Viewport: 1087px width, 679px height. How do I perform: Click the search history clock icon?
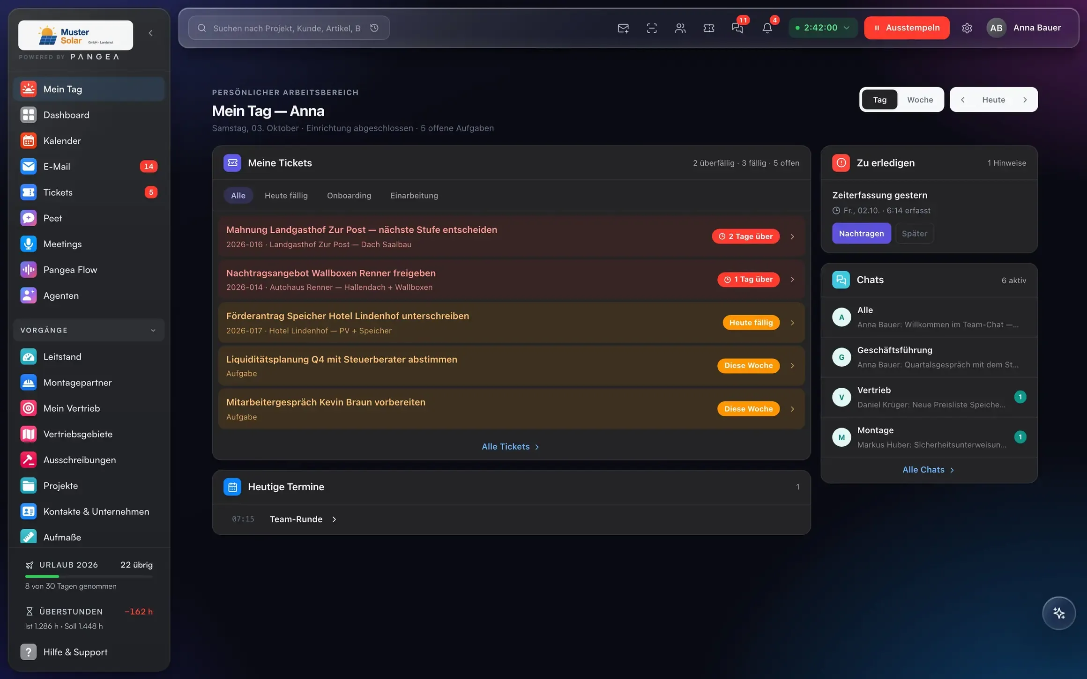pyautogui.click(x=374, y=28)
